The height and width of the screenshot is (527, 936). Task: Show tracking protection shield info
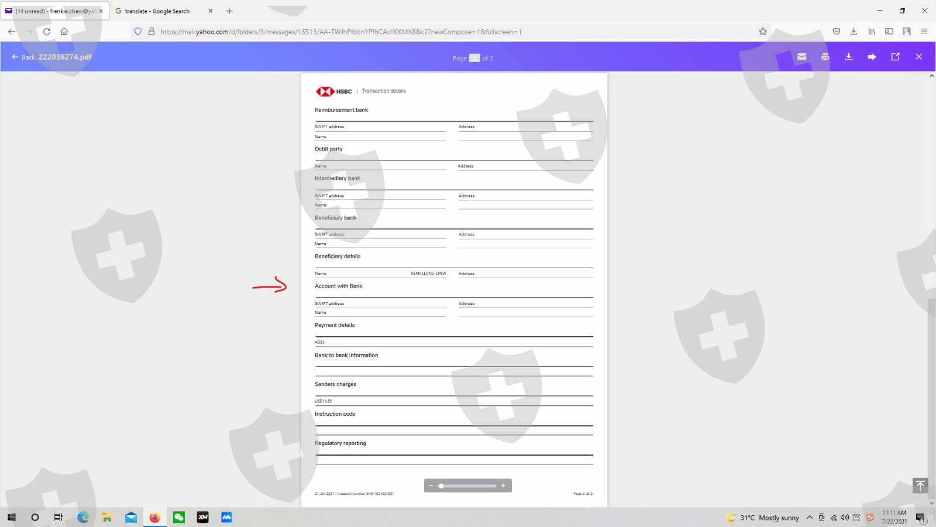pyautogui.click(x=138, y=32)
